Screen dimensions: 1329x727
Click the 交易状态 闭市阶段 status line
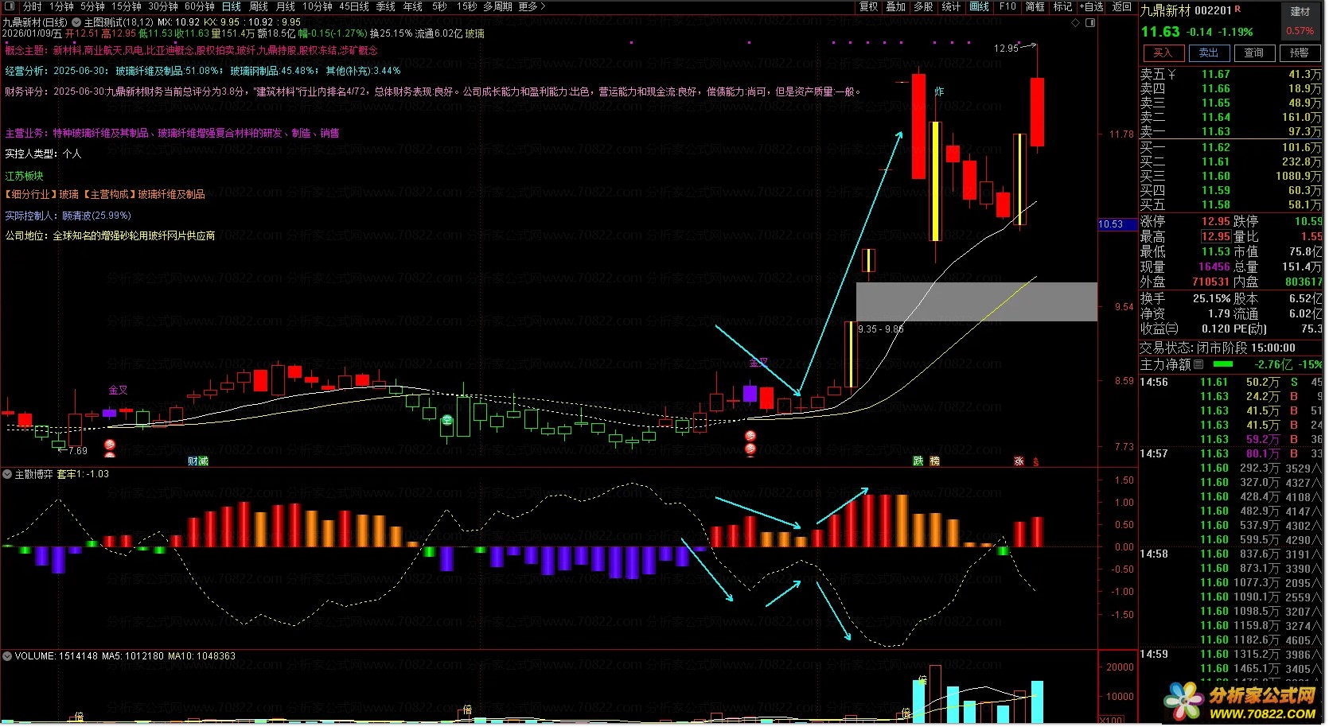coord(1218,348)
